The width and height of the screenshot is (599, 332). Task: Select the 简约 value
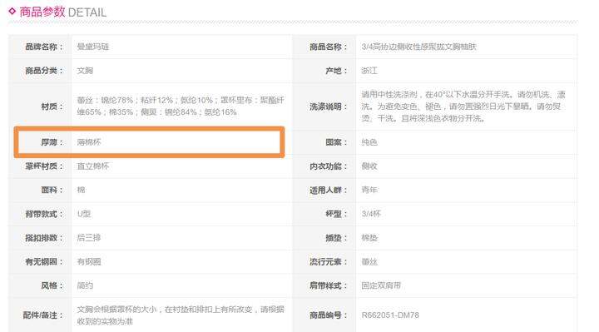point(85,285)
